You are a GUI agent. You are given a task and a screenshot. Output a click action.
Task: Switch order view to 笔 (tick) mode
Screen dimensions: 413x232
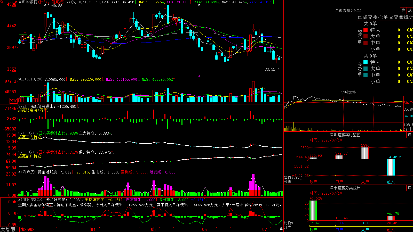410,11
